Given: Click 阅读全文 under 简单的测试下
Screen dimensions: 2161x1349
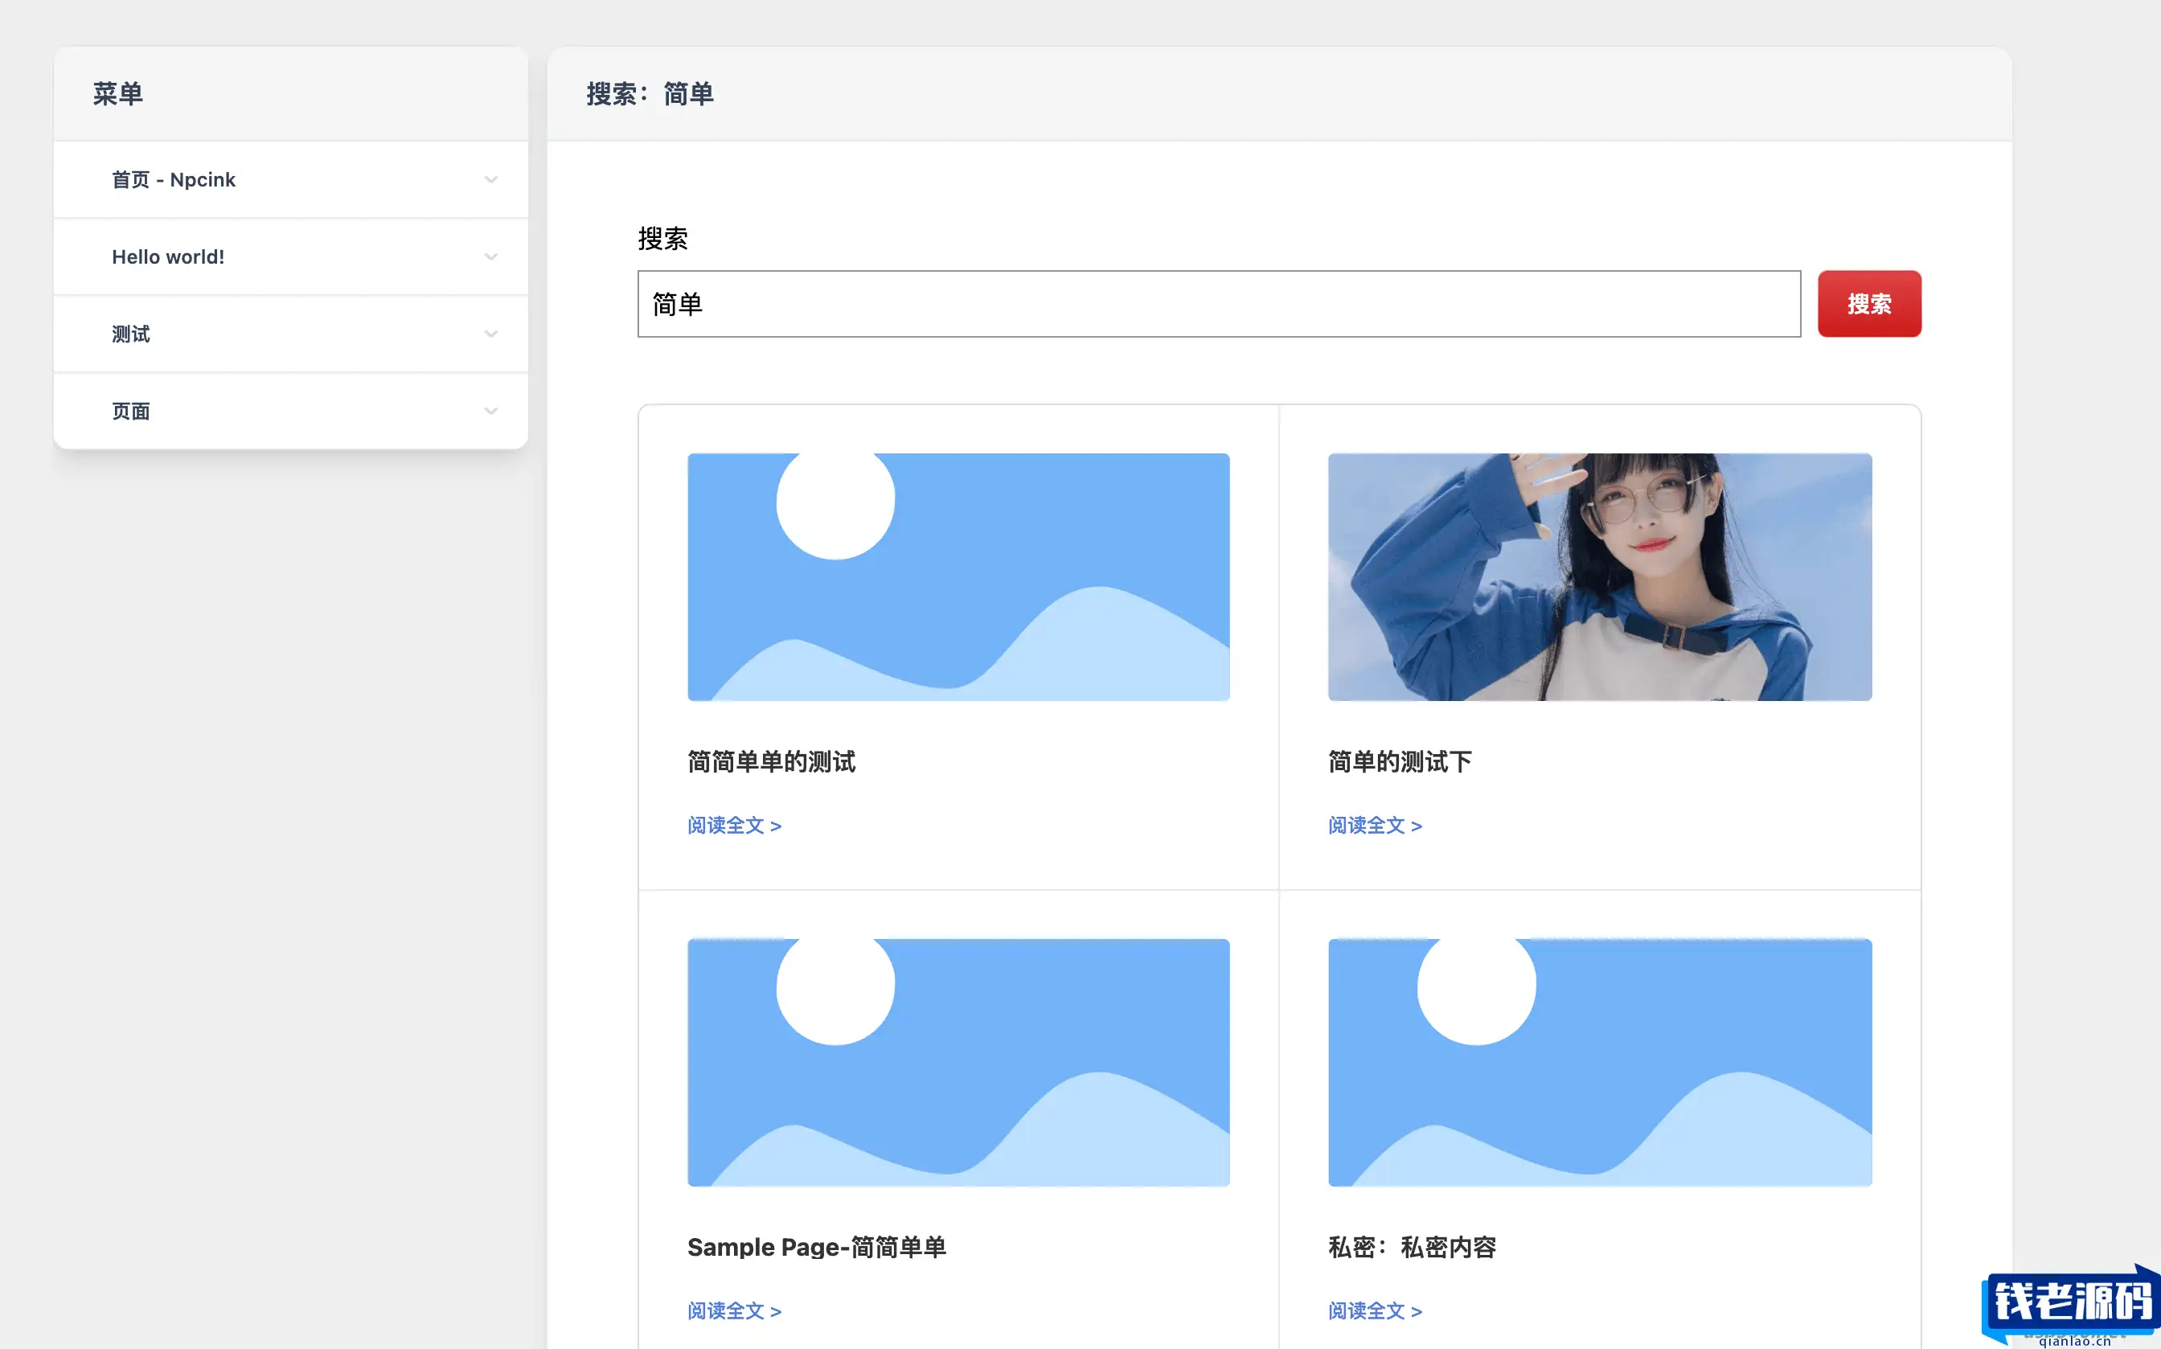Looking at the screenshot, I should point(1375,826).
